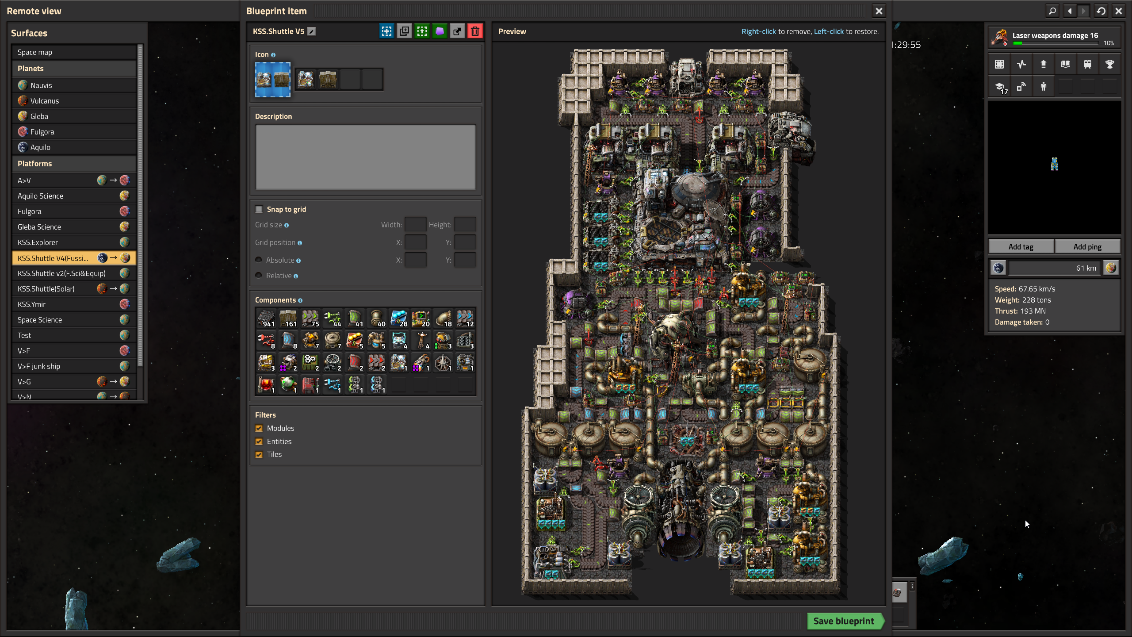Click the 61 km travel progress bar
Viewport: 1132px width, 637px height.
[x=1054, y=268]
